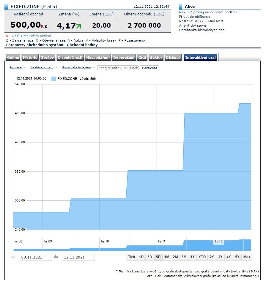The width and height of the screenshot is (266, 284).
Task: Click the blue FIXED.ZONE legend color swatch
Action: 53,79
